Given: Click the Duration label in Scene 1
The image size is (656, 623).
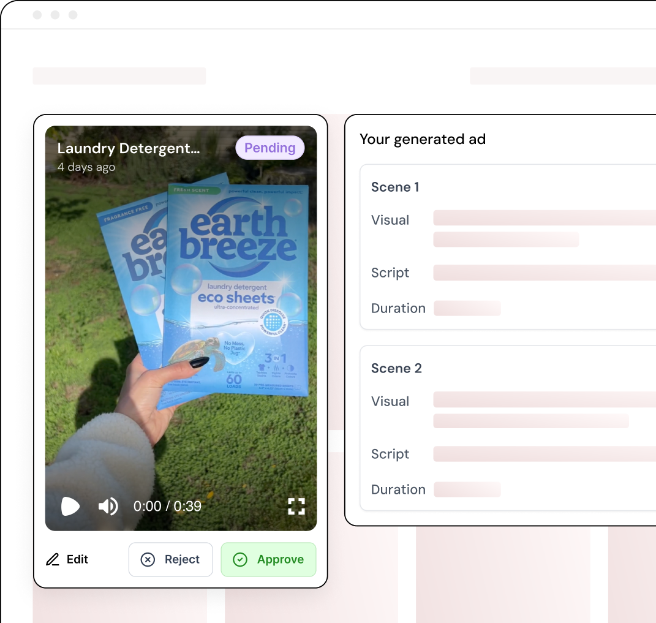Looking at the screenshot, I should tap(398, 308).
